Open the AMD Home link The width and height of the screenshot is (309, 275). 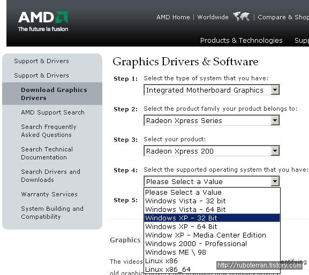coord(173,17)
